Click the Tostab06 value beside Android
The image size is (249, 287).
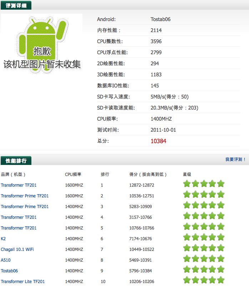161,19
